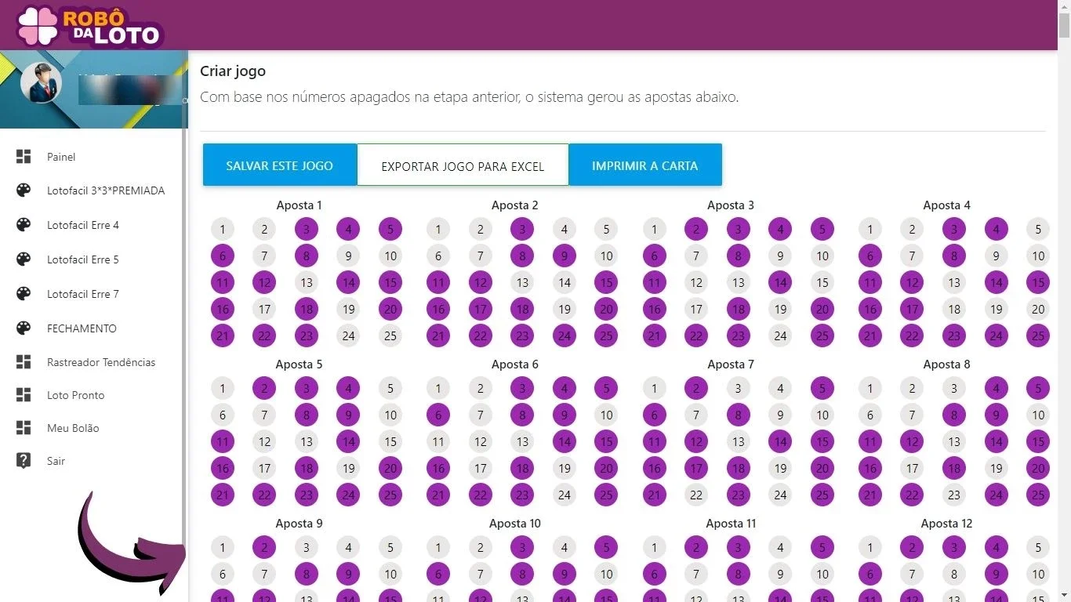Viewport: 1071px width, 602px height.
Task: Toggle number 13 in Aposta 1
Action: point(307,283)
